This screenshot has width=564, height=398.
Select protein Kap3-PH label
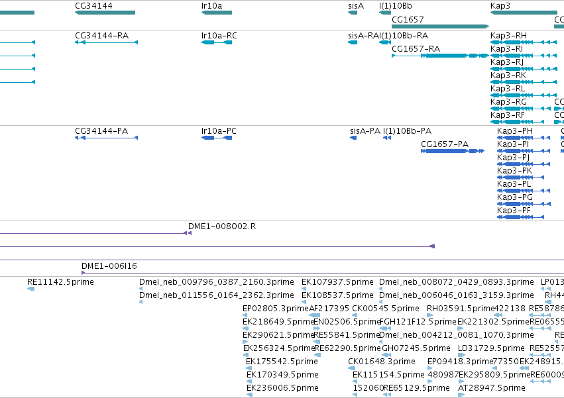tap(515, 131)
